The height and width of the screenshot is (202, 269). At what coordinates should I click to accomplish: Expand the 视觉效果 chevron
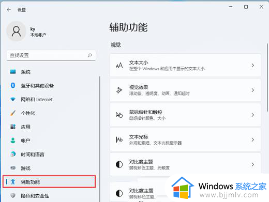pyautogui.click(x=252, y=90)
